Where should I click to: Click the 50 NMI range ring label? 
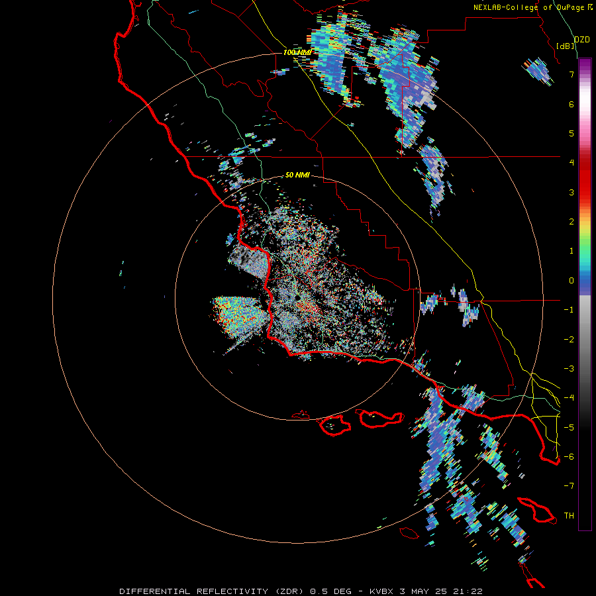(x=297, y=175)
